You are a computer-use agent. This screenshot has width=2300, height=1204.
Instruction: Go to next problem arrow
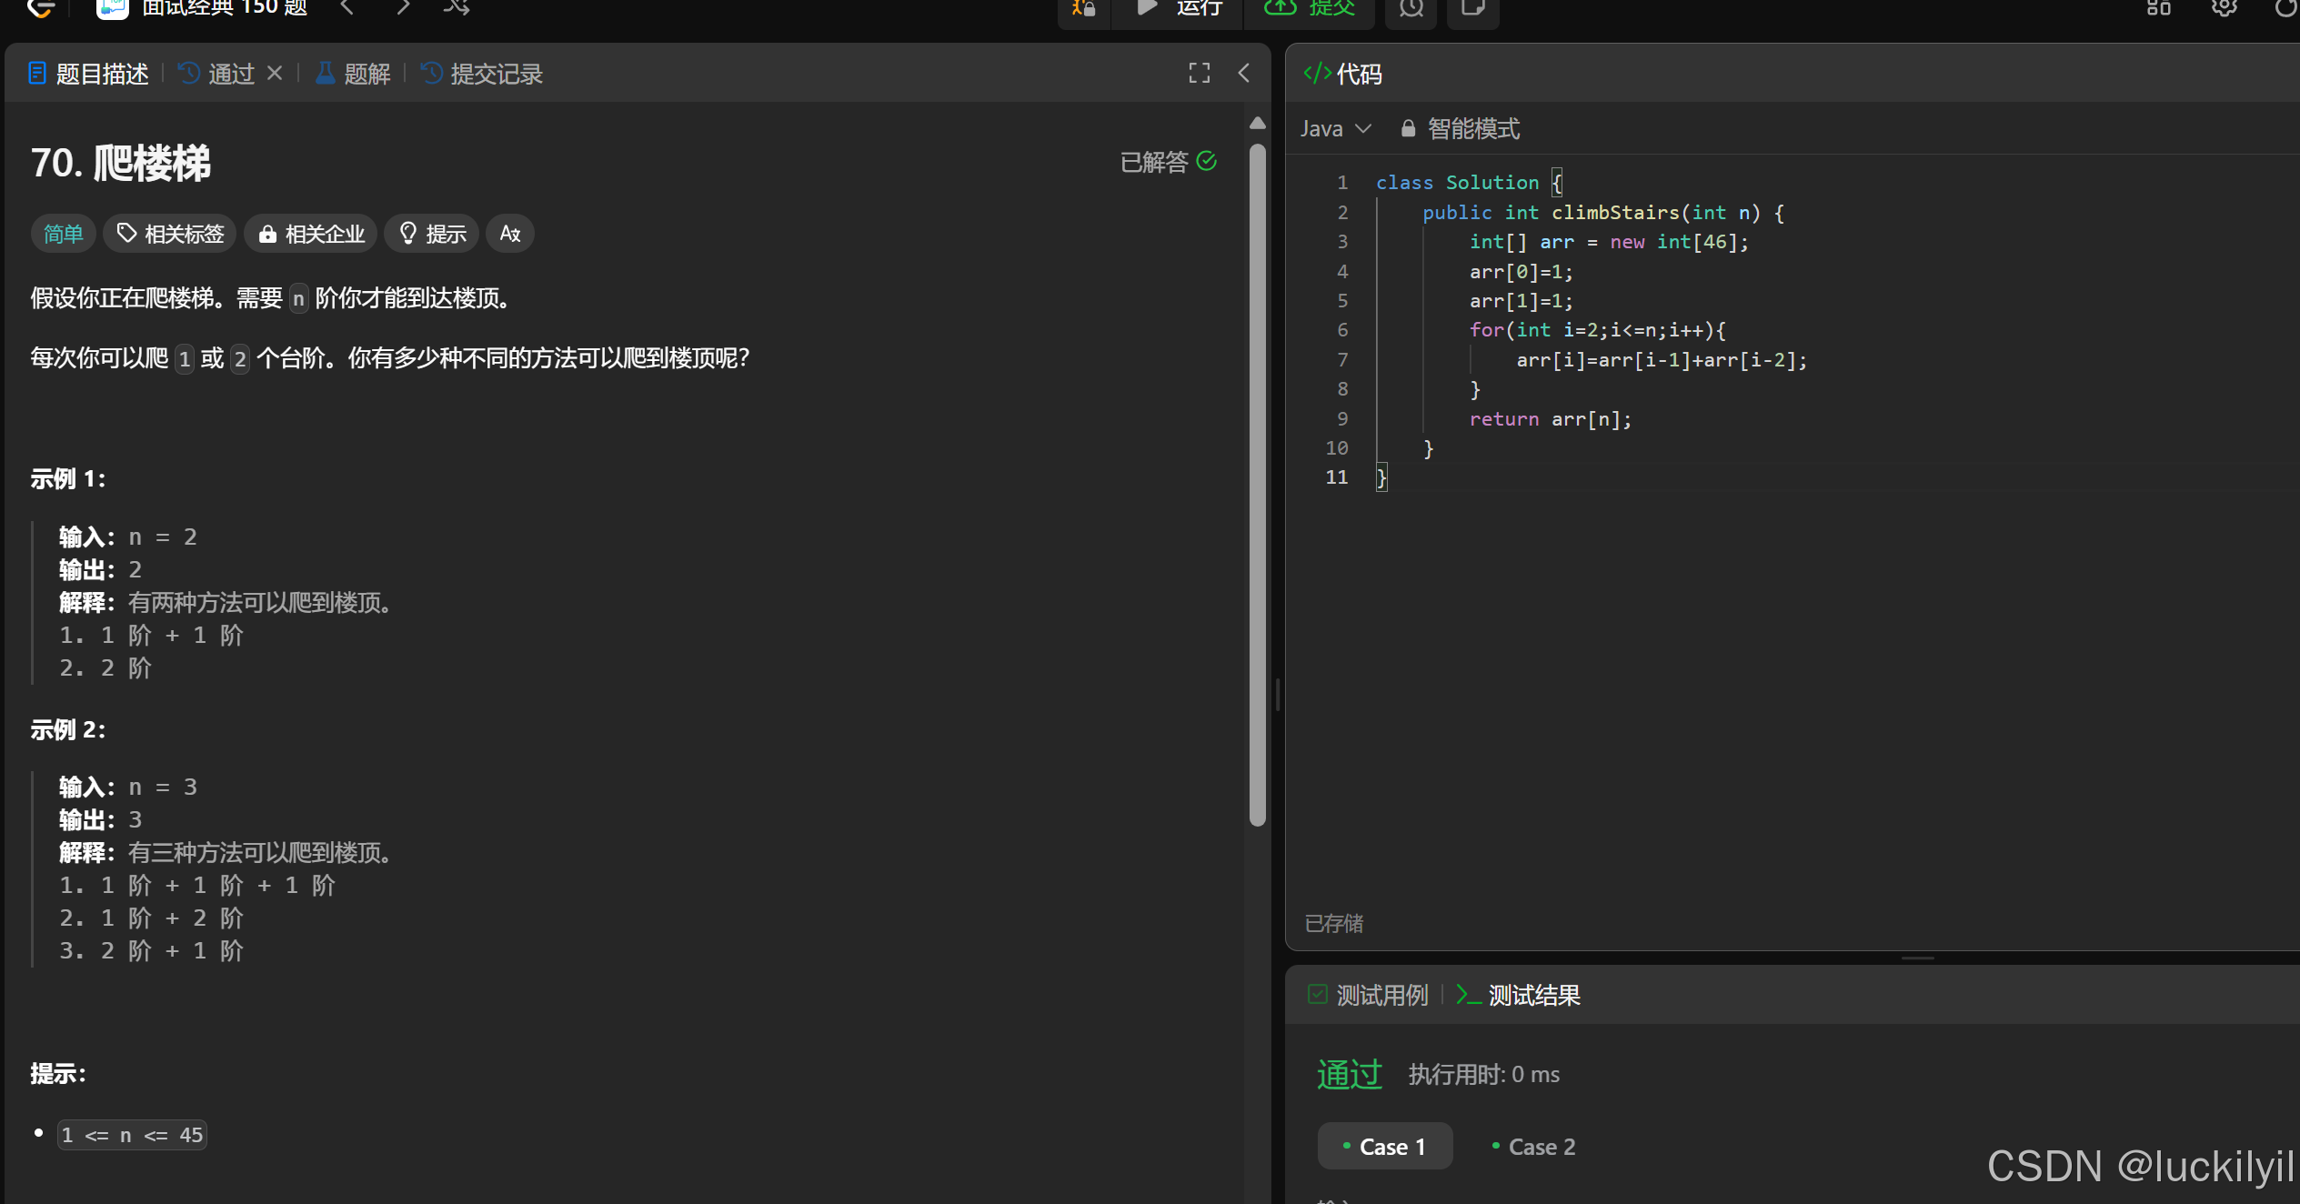click(403, 7)
